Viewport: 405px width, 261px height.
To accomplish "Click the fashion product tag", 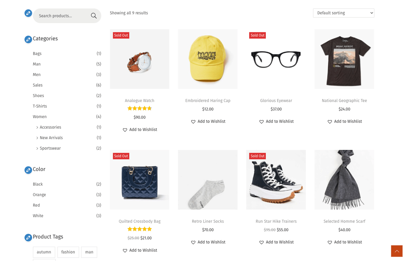I will [68, 252].
